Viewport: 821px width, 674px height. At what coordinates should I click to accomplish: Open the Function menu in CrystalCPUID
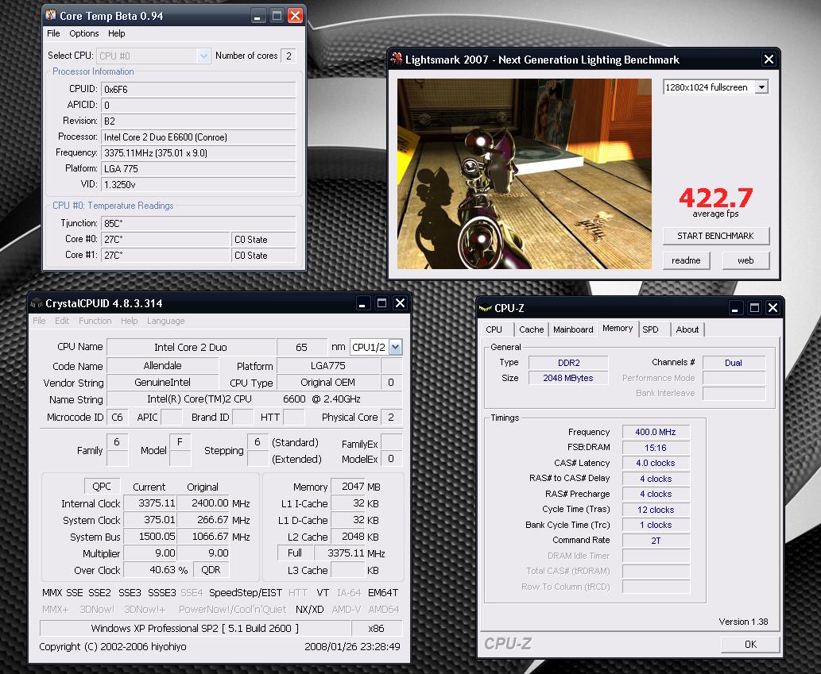point(95,321)
